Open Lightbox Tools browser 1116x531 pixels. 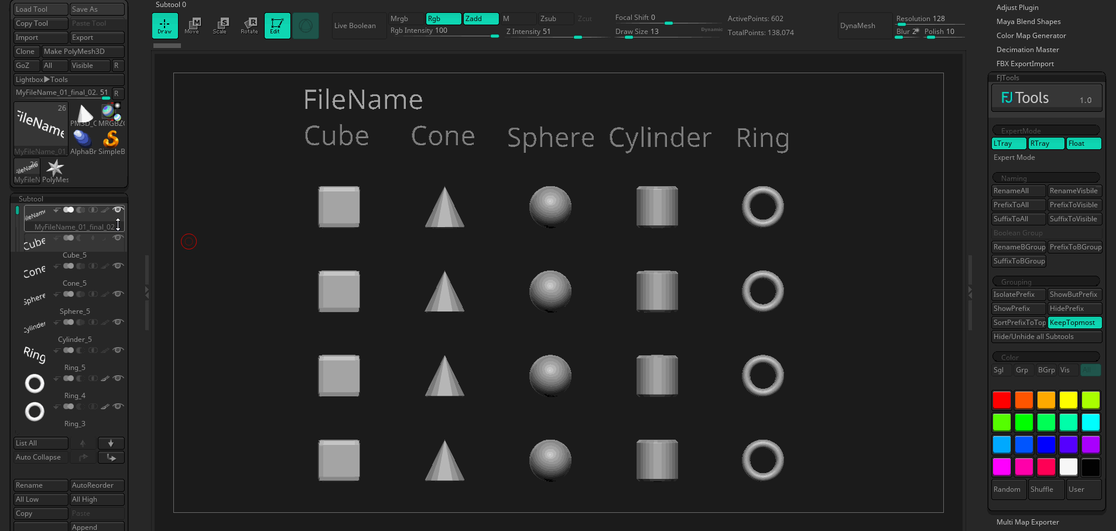[x=69, y=80]
